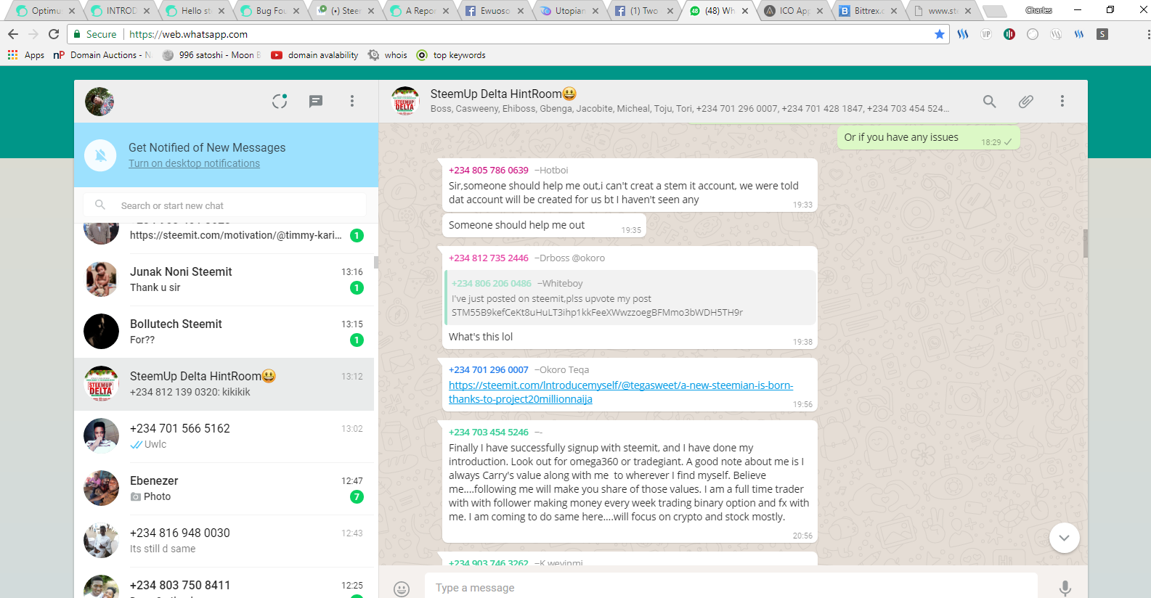Viewport: 1151px width, 598px height.
Task: Open Junak Noni Steemit's avatar
Action: [x=102, y=279]
